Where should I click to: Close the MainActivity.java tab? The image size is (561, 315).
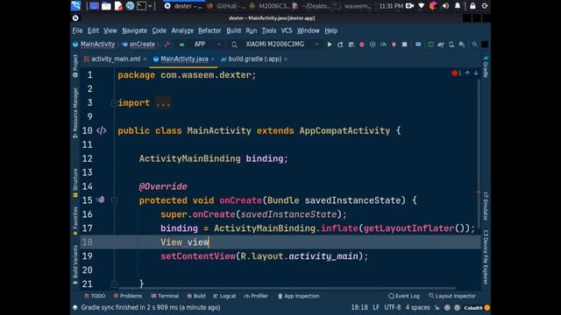pyautogui.click(x=213, y=59)
